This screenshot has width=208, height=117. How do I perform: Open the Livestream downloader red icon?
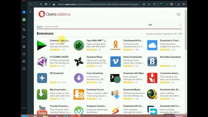(x=152, y=78)
